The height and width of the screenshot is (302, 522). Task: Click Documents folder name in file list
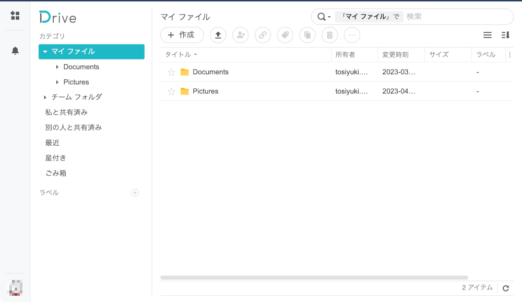210,72
